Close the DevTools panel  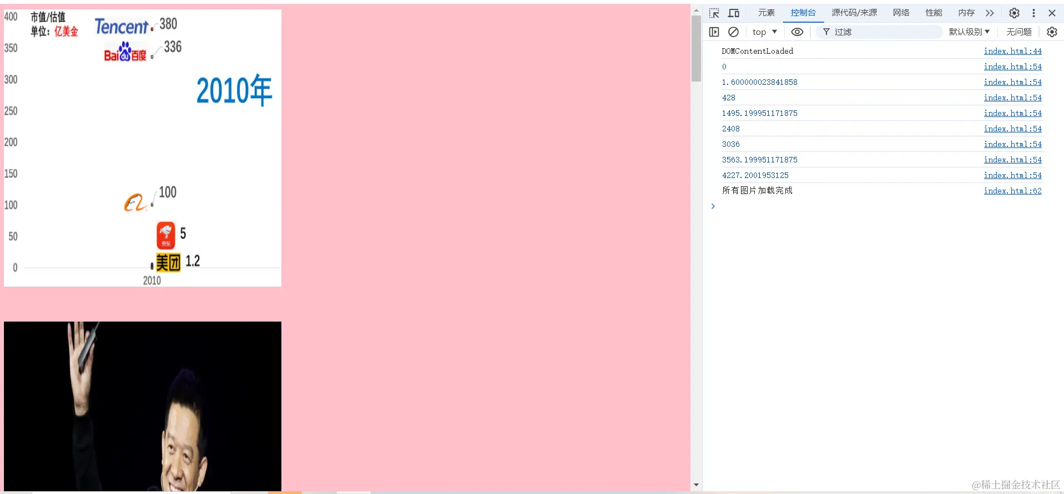pyautogui.click(x=1052, y=13)
